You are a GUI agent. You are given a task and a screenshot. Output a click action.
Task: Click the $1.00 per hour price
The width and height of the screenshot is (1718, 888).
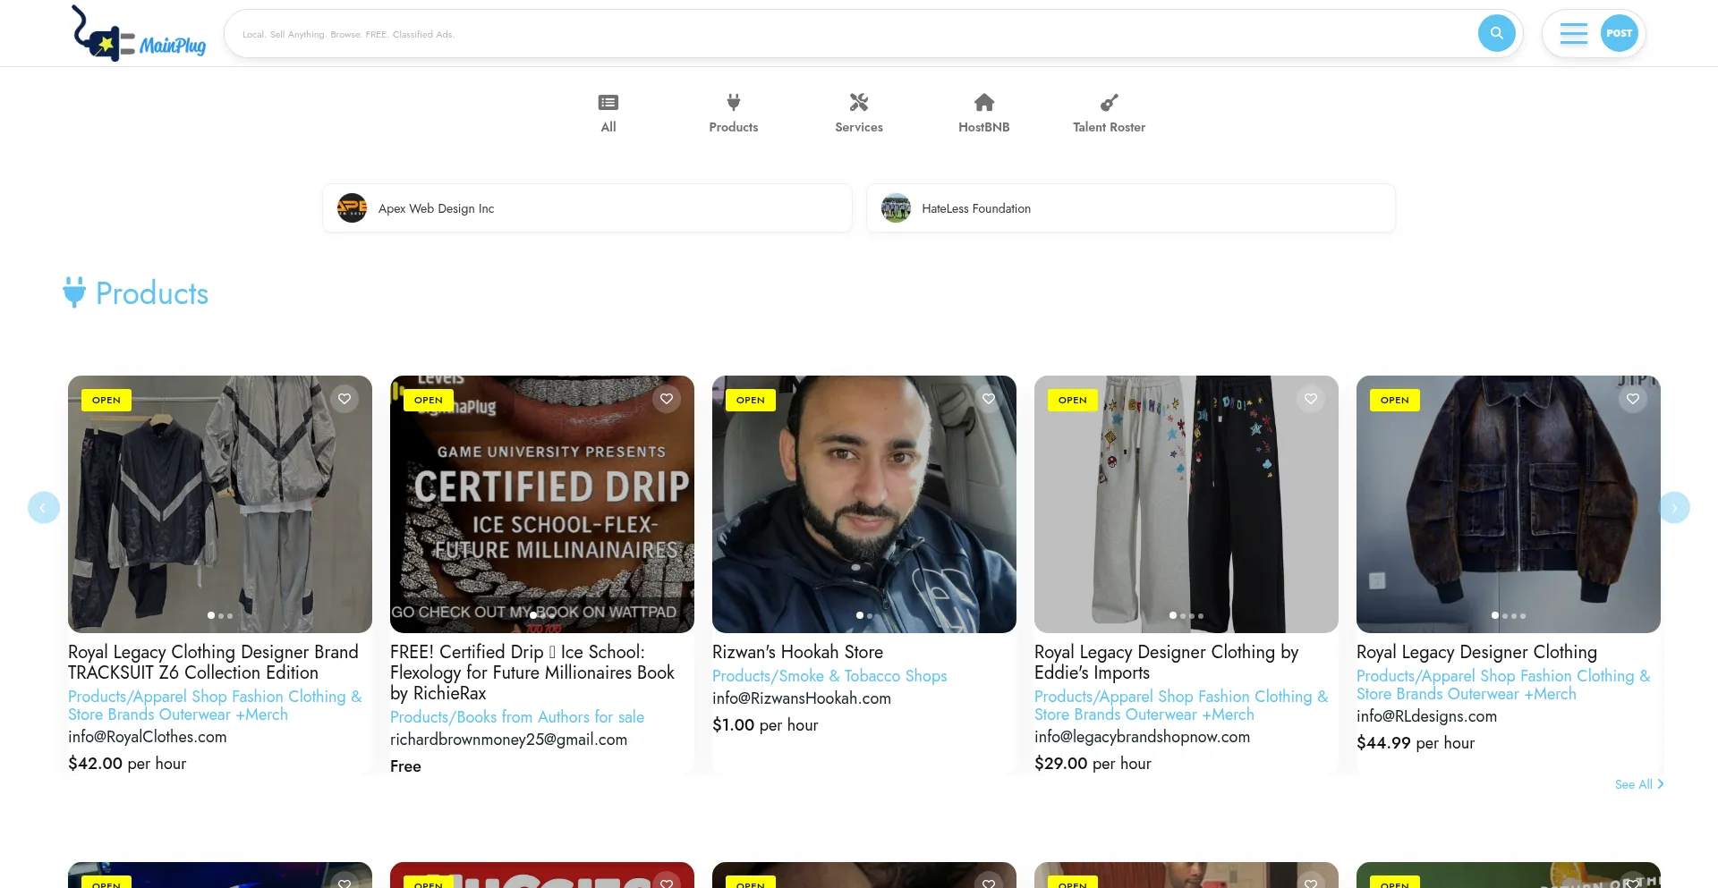pyautogui.click(x=765, y=725)
